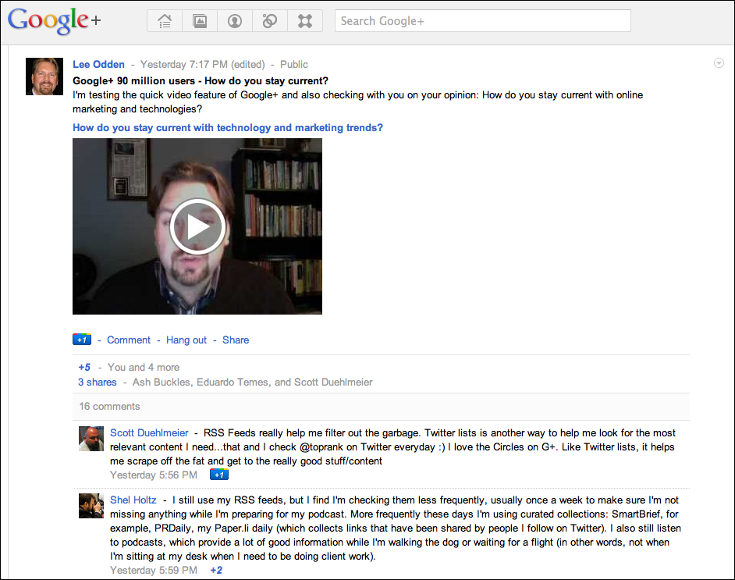Click inside the Search Google+ field

(483, 21)
